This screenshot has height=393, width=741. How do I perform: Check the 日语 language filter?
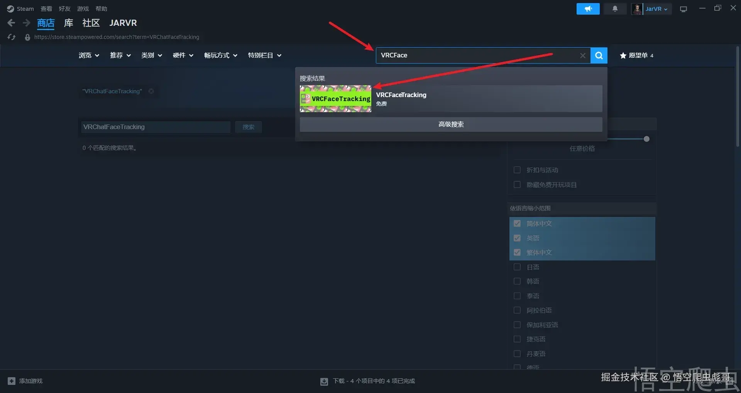[517, 267]
